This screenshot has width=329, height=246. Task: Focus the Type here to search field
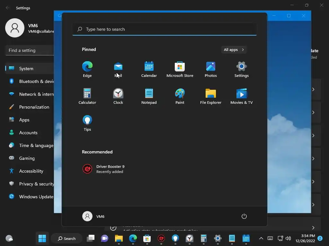click(x=164, y=29)
